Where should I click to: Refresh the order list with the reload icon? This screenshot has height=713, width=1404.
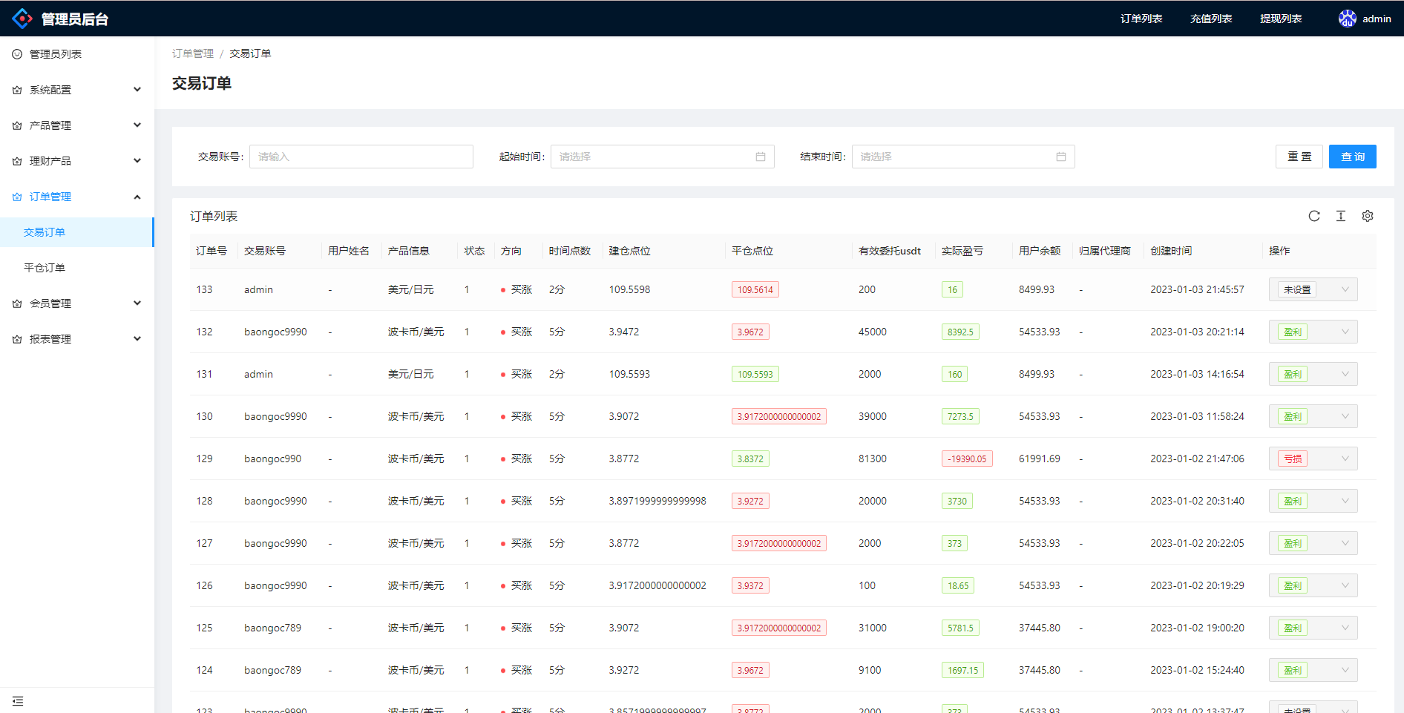click(x=1314, y=216)
